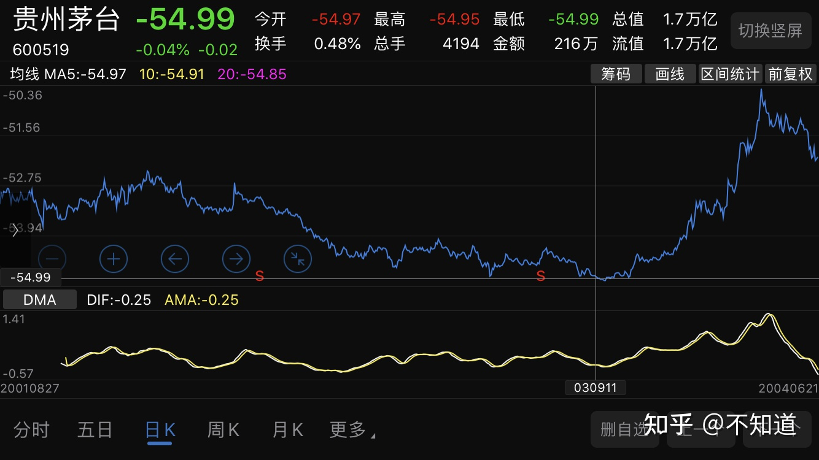
Task: Tap the end date 20040621
Action: [788, 388]
